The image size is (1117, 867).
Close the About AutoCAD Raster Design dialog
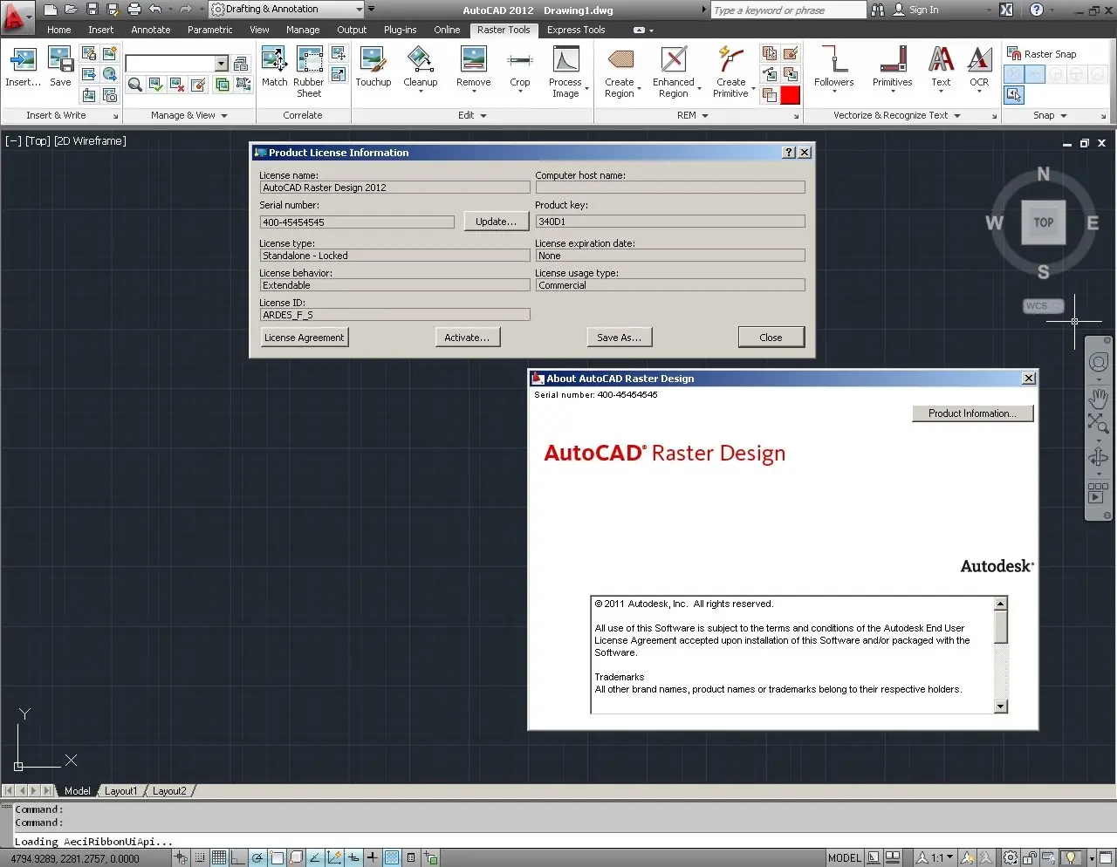coord(1029,379)
